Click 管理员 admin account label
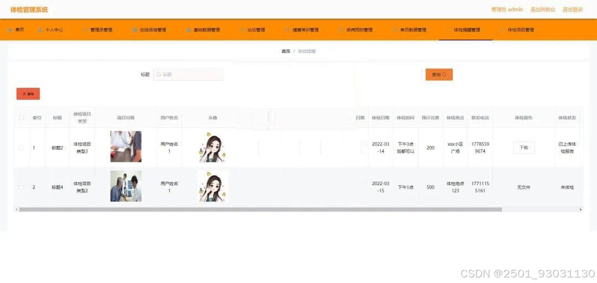 [x=507, y=9]
